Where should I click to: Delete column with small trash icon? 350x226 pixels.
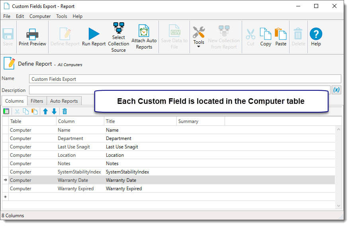[x=65, y=111]
